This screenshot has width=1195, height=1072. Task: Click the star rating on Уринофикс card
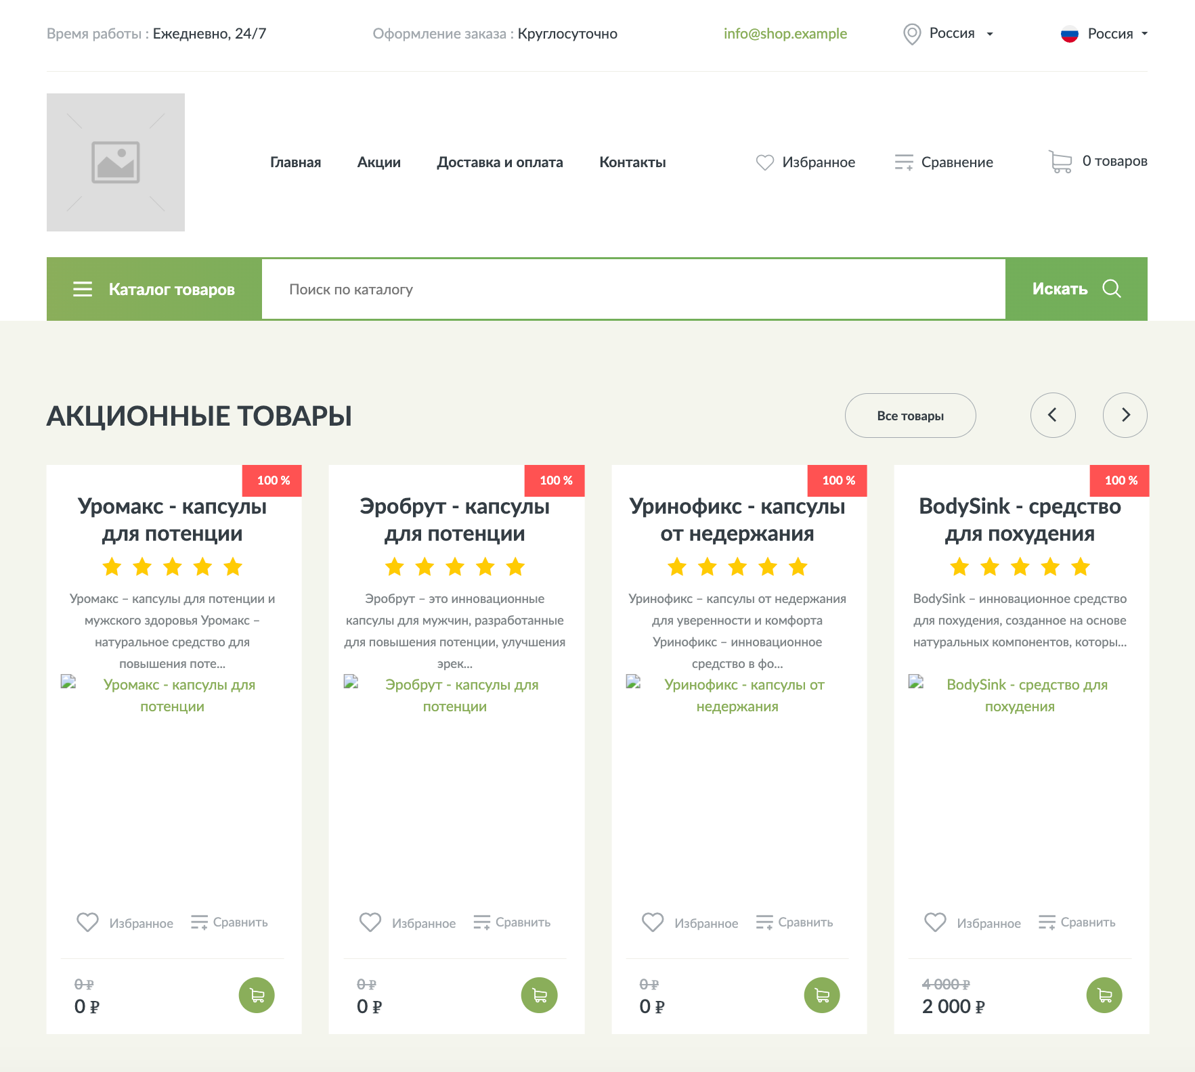737,566
